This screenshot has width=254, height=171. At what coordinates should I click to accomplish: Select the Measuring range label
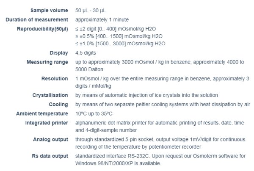click(x=47, y=62)
